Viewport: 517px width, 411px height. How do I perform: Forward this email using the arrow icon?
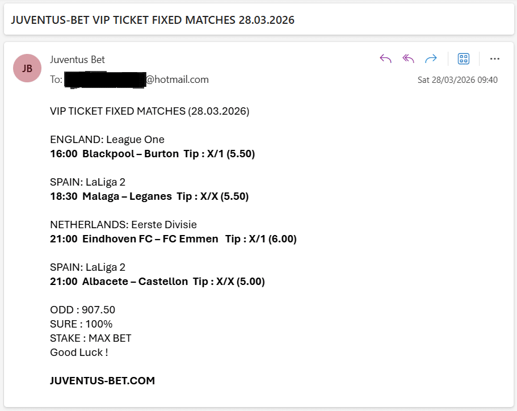point(431,58)
